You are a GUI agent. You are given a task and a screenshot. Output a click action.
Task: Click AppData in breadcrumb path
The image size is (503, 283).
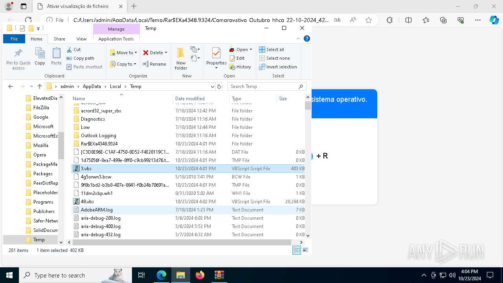point(92,86)
